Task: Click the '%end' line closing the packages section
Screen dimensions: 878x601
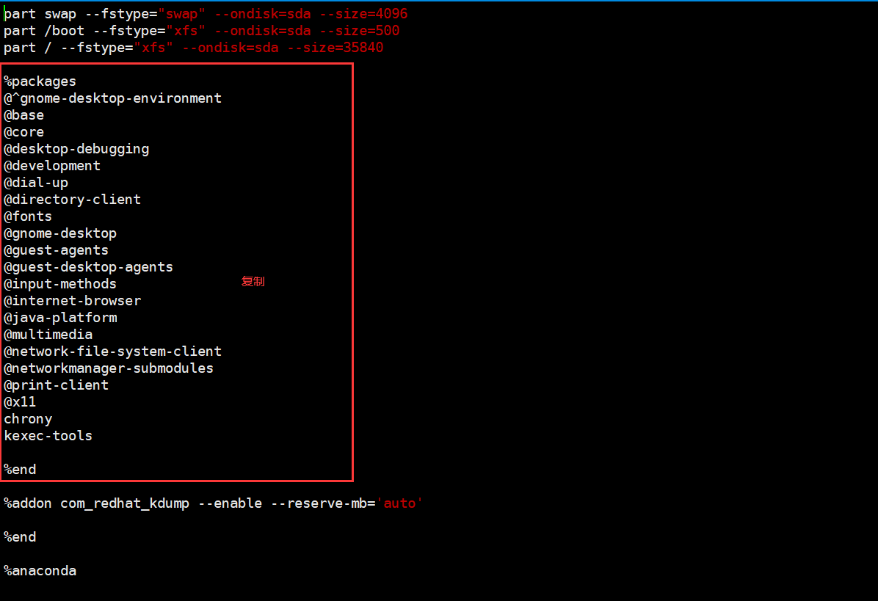Action: [20, 470]
